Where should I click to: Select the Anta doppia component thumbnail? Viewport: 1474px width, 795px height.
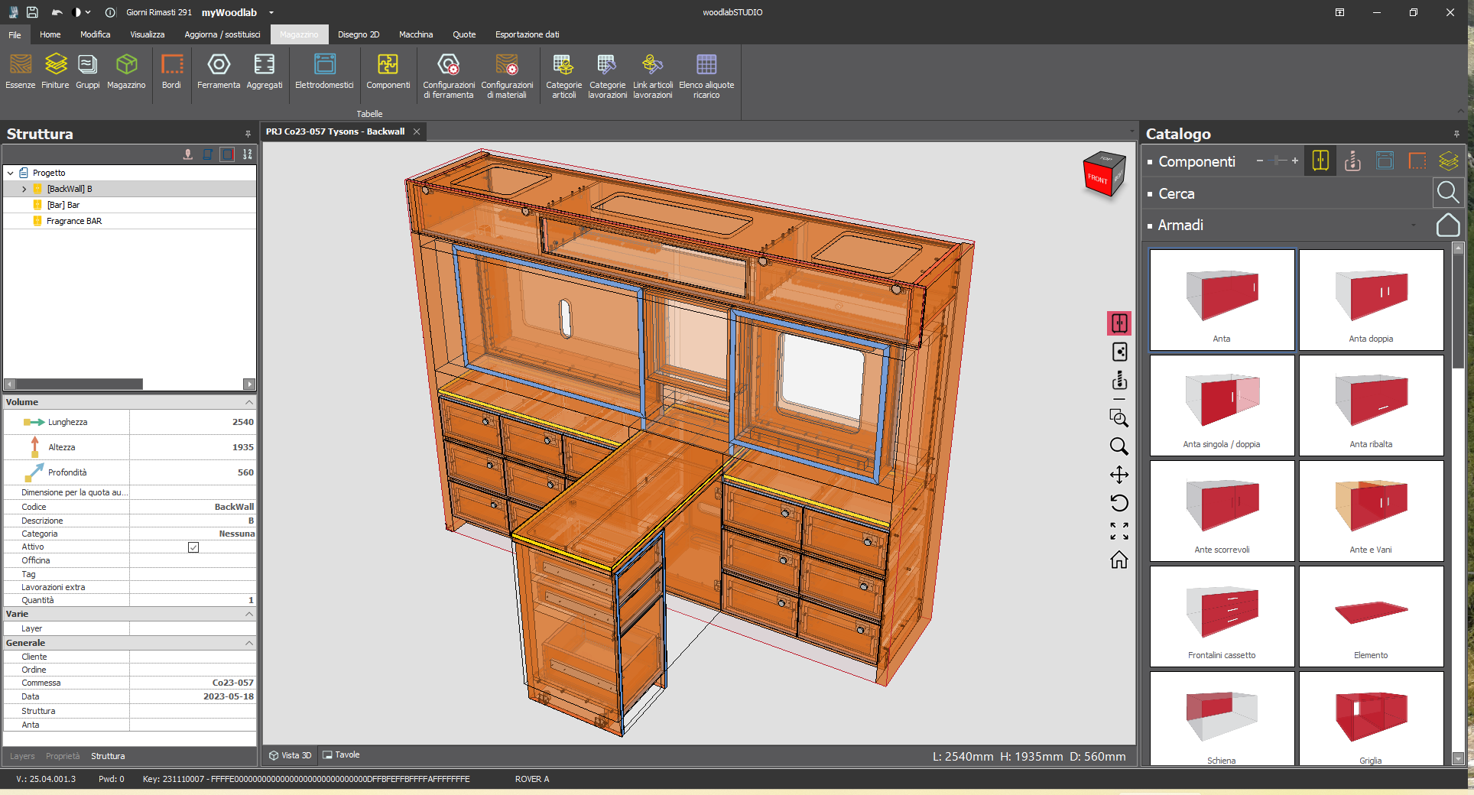(1371, 300)
